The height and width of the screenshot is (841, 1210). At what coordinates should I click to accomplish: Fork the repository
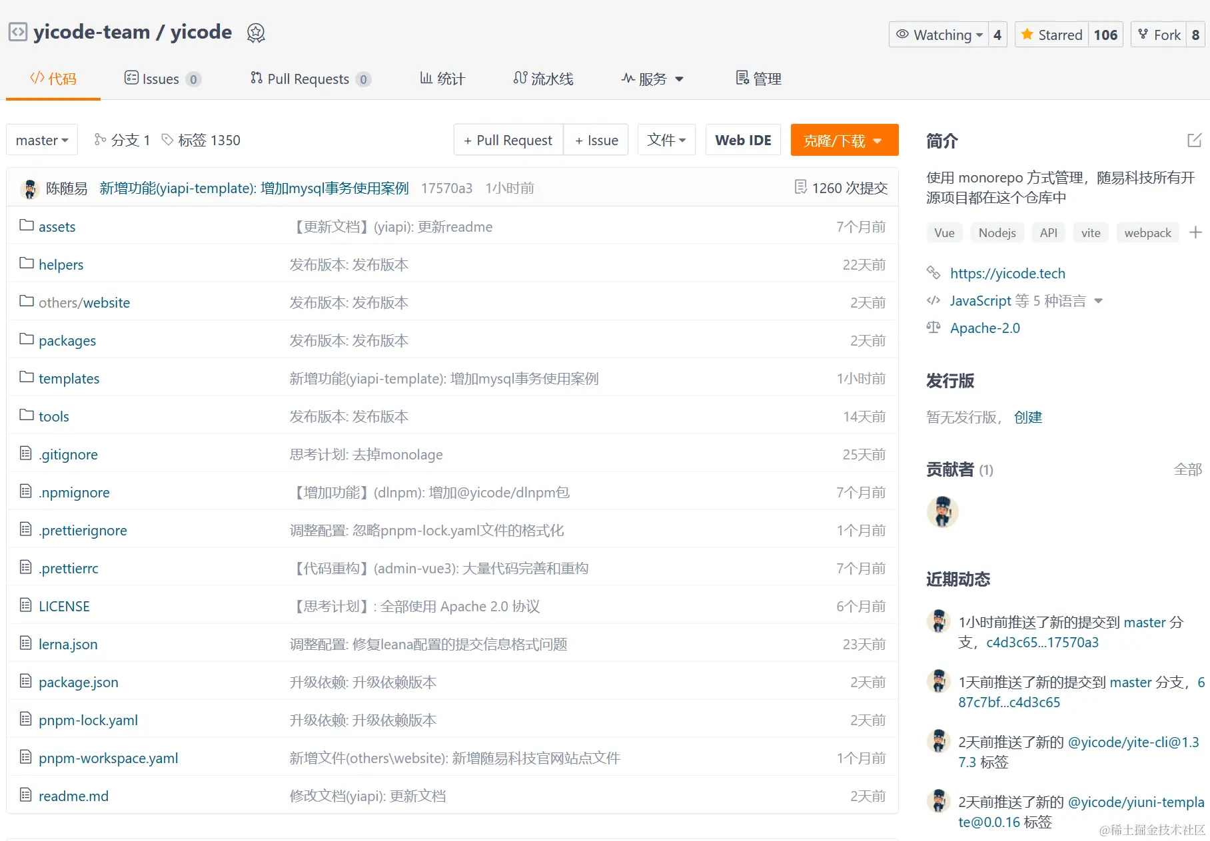1159,35
